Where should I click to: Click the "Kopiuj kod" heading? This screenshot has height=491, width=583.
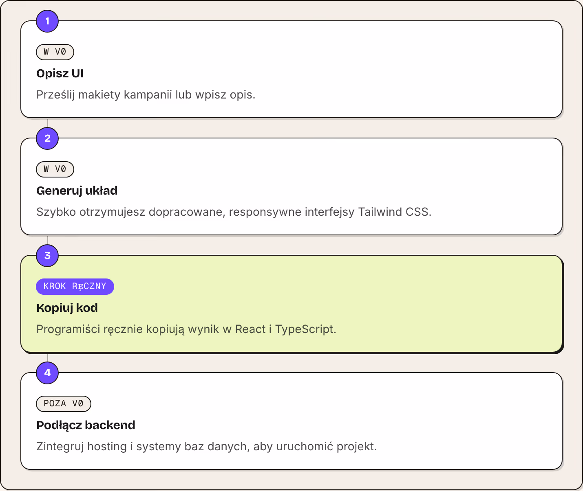[67, 308]
